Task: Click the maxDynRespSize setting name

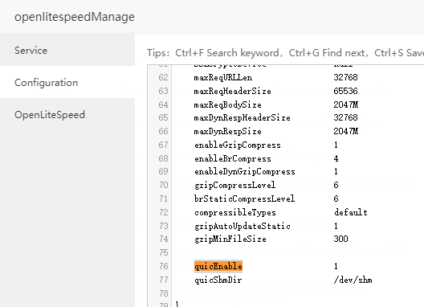Action: tap(228, 131)
